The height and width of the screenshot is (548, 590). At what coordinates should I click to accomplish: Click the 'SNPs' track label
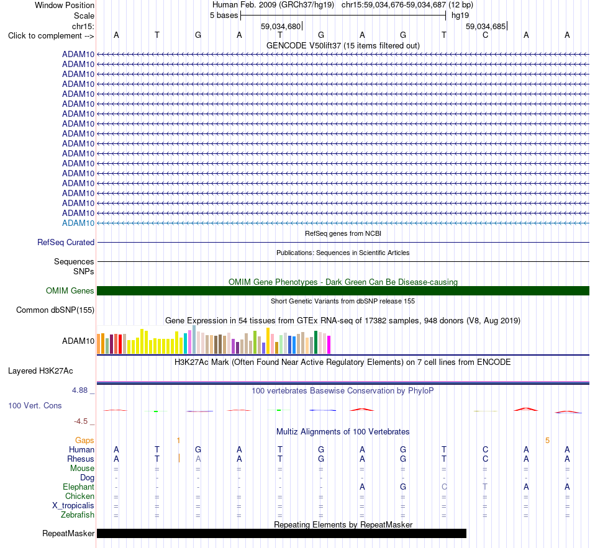coord(84,271)
